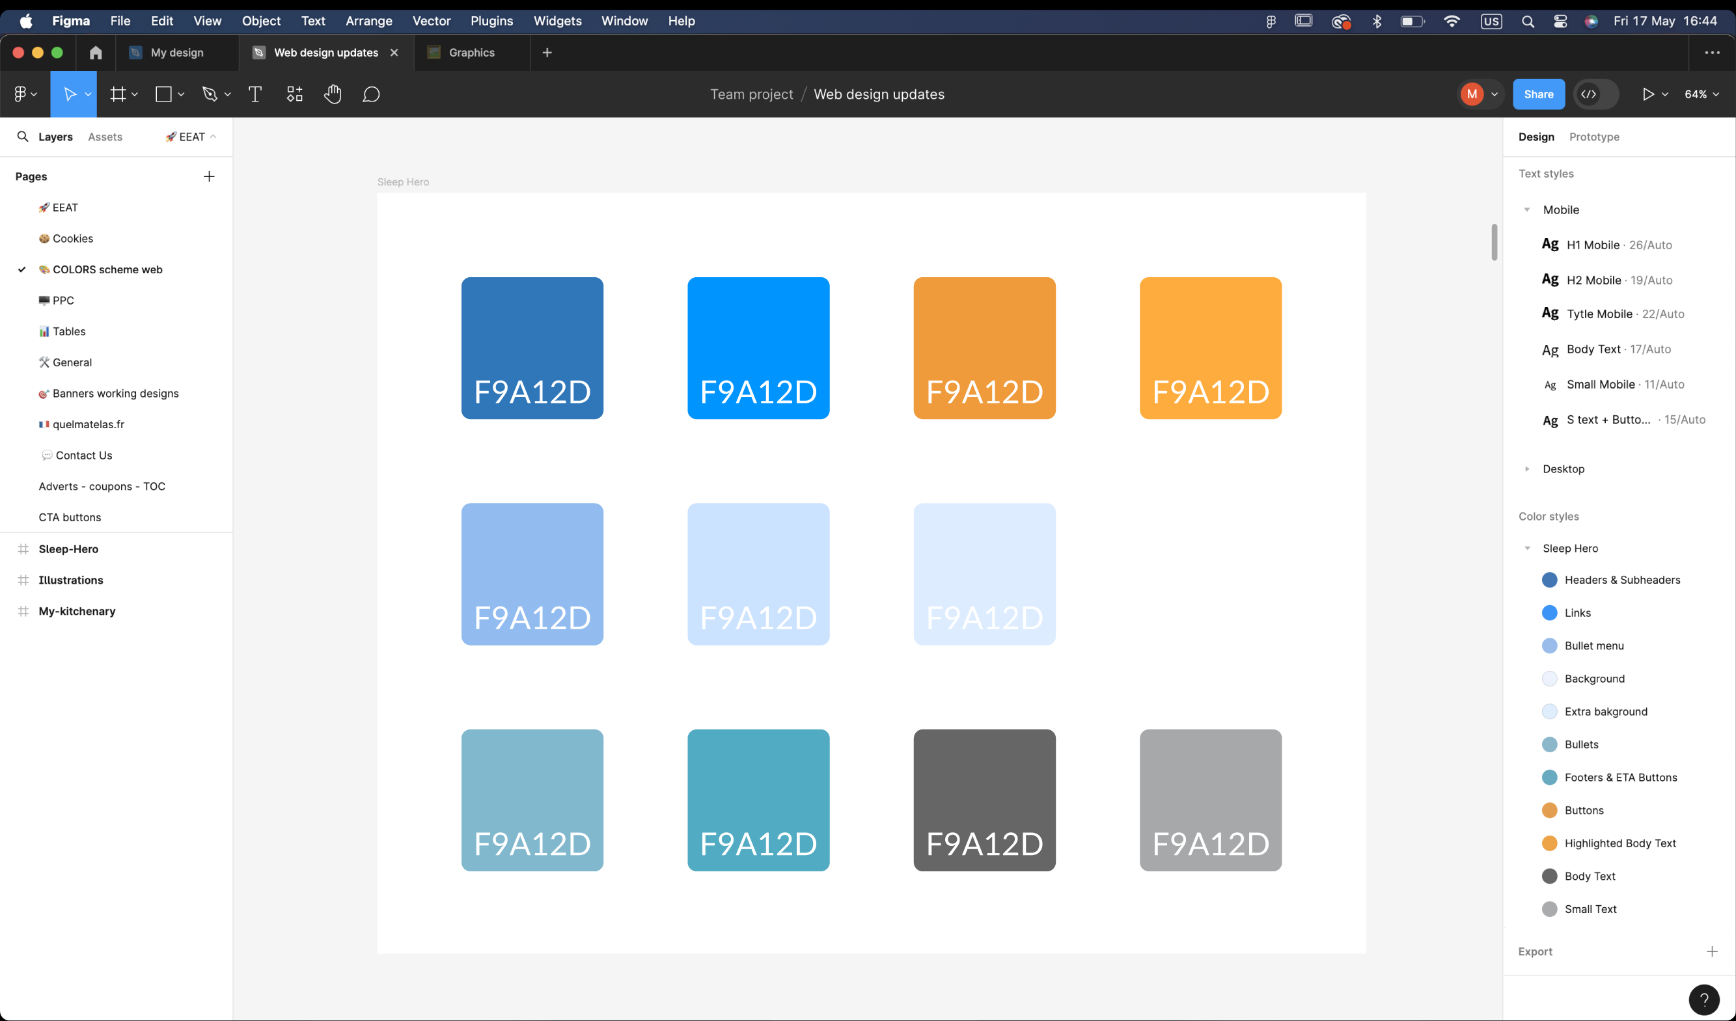Viewport: 1736px width, 1021px height.
Task: Add a new page with plus icon
Action: (209, 176)
